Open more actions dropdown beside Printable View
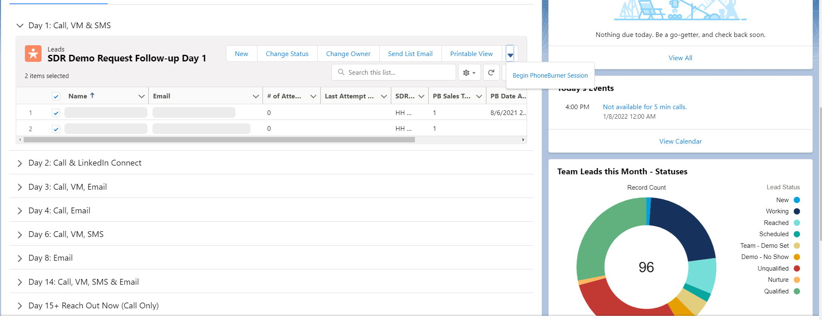822x320 pixels. click(510, 54)
